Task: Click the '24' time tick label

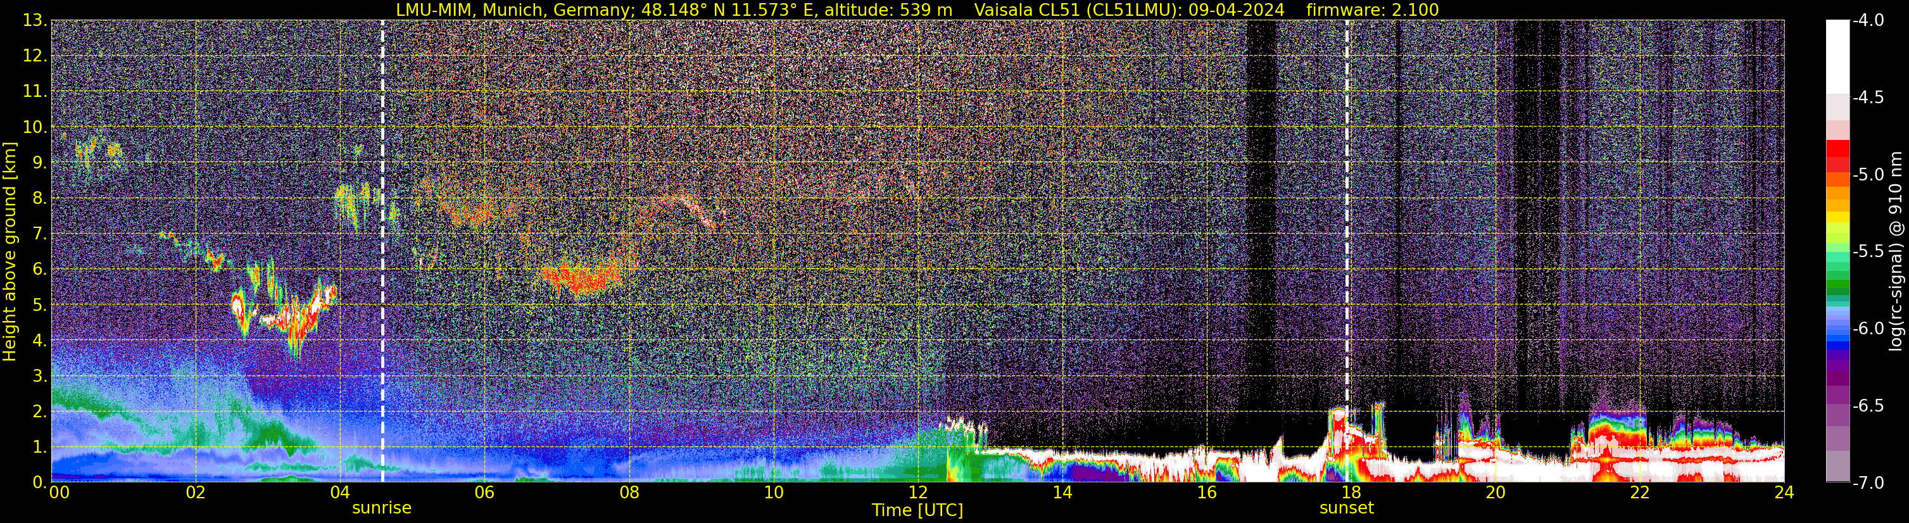Action: click(1784, 493)
